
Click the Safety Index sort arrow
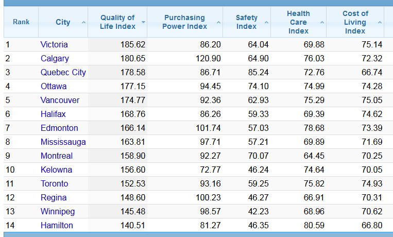click(266, 22)
